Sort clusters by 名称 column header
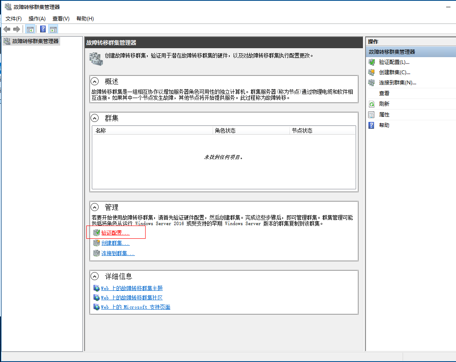The image size is (456, 362). [153, 130]
